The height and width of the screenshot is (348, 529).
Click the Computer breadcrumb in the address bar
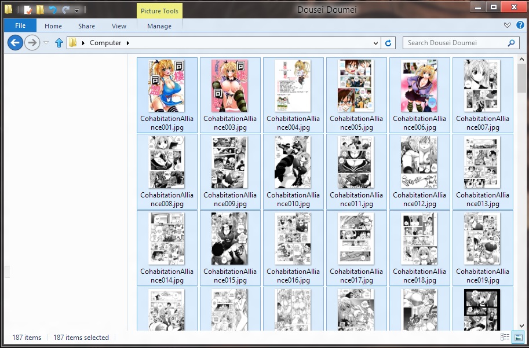[105, 43]
